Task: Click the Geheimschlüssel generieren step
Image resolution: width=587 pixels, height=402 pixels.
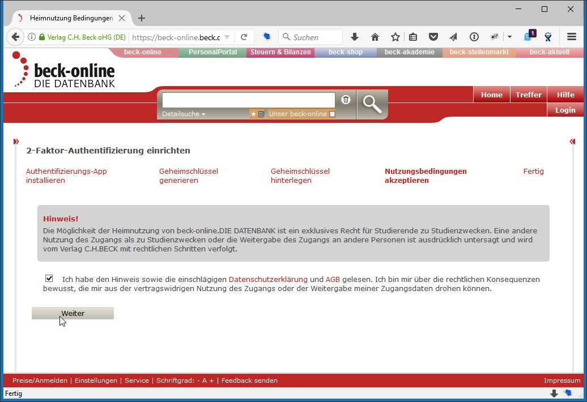Action: pyautogui.click(x=188, y=176)
